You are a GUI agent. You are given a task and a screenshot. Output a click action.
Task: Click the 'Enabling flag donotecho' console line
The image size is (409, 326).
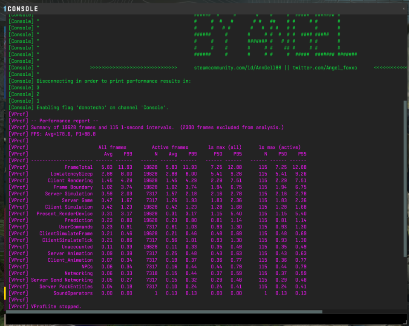tap(103, 107)
